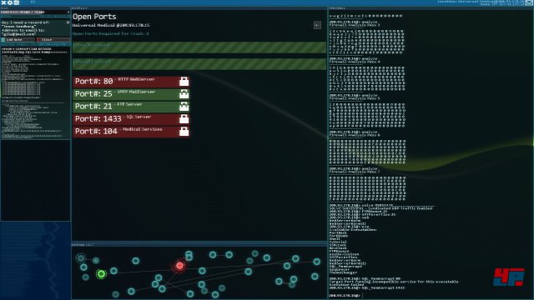Click the open lock icon on Port 25 row
The width and height of the screenshot is (534, 300).
184,94
